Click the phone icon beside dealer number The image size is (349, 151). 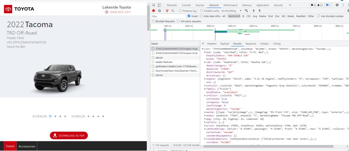tap(106, 12)
